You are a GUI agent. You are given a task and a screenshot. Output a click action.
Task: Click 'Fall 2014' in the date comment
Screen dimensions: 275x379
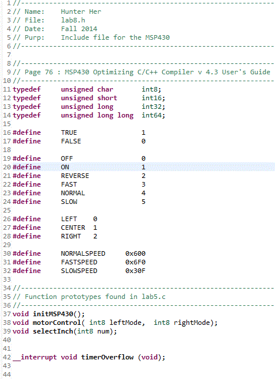[x=79, y=29]
